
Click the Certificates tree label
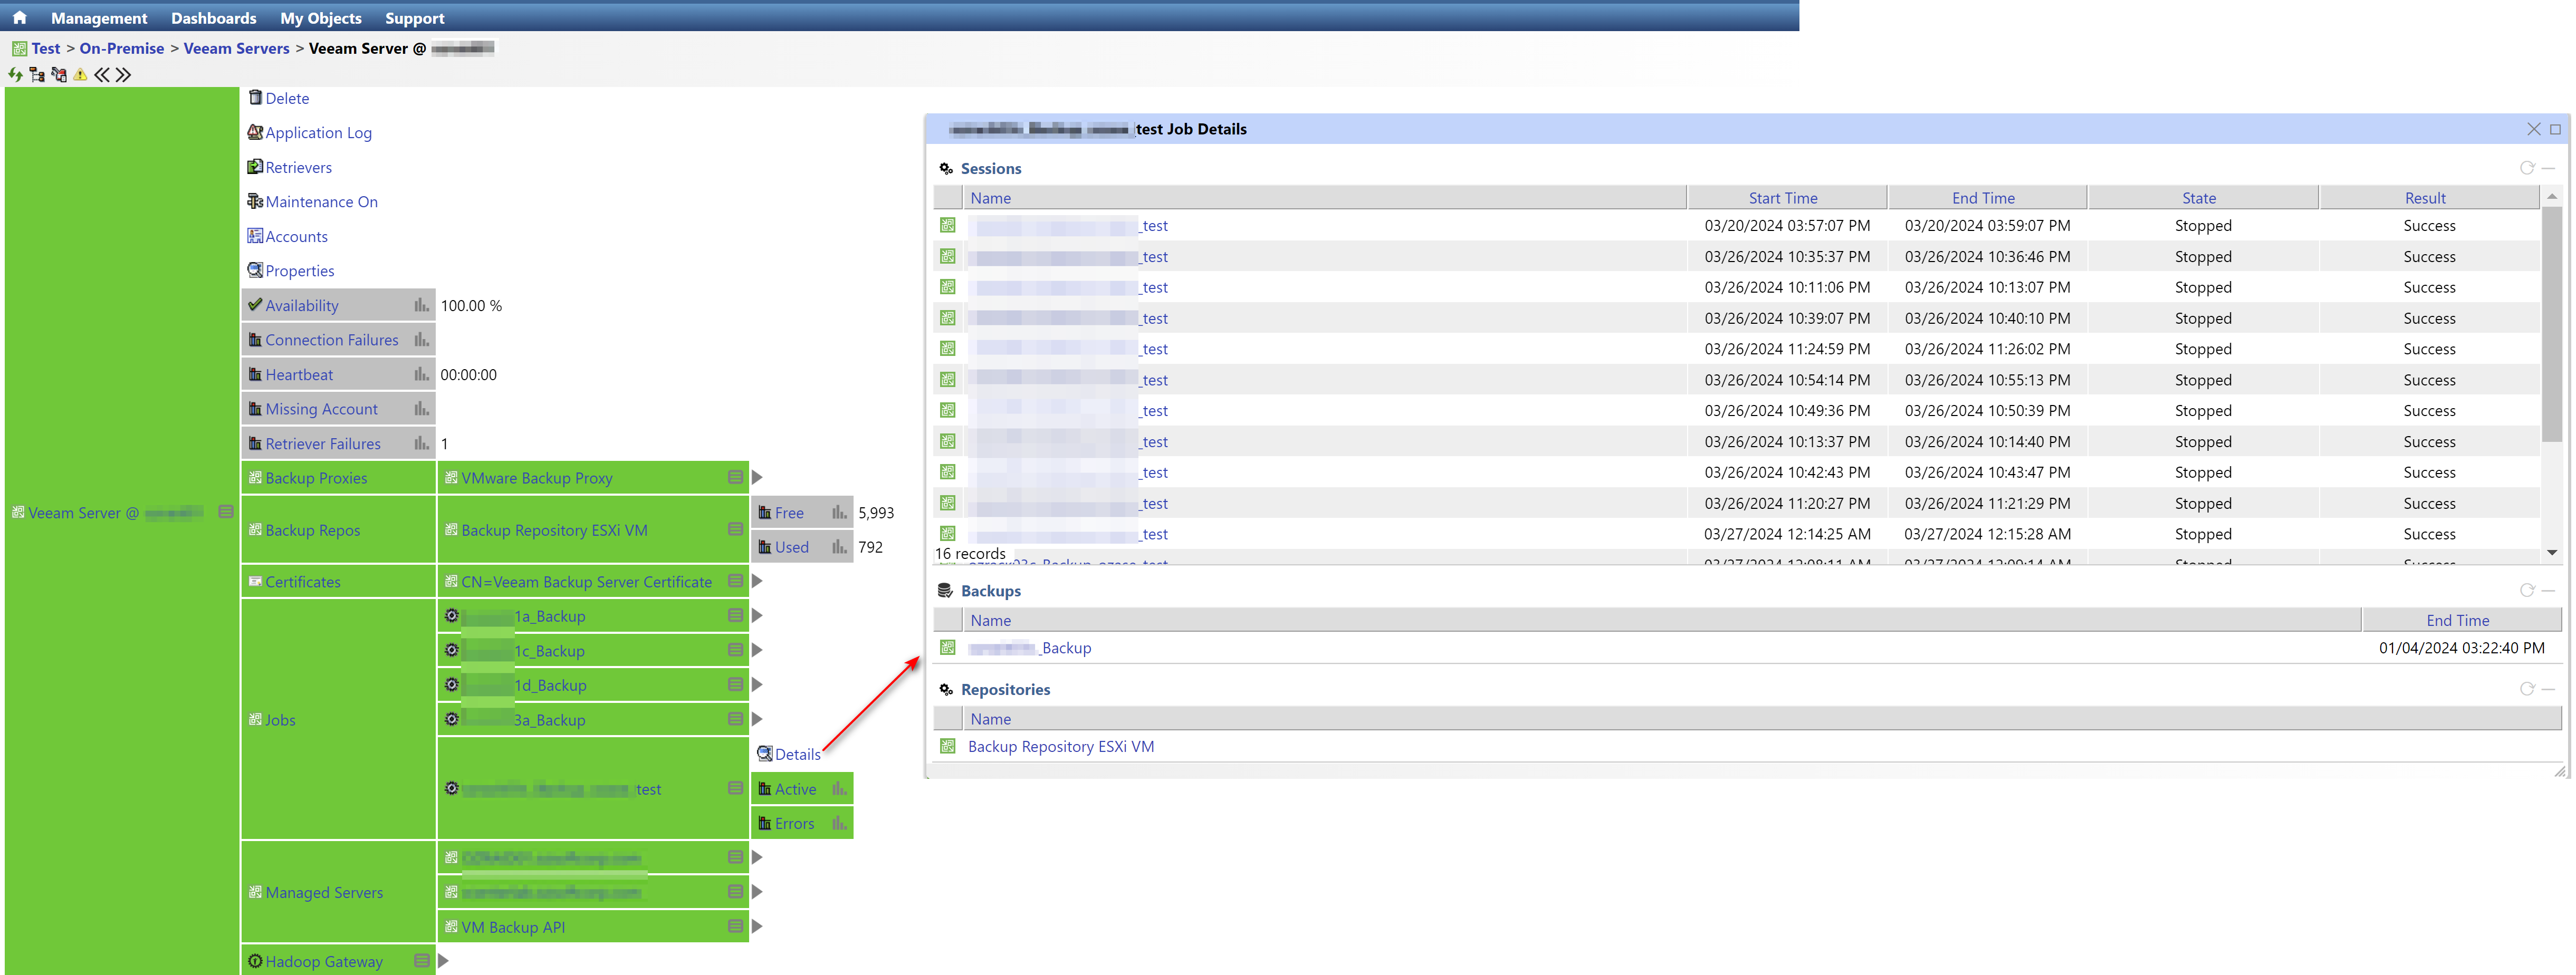tap(303, 581)
